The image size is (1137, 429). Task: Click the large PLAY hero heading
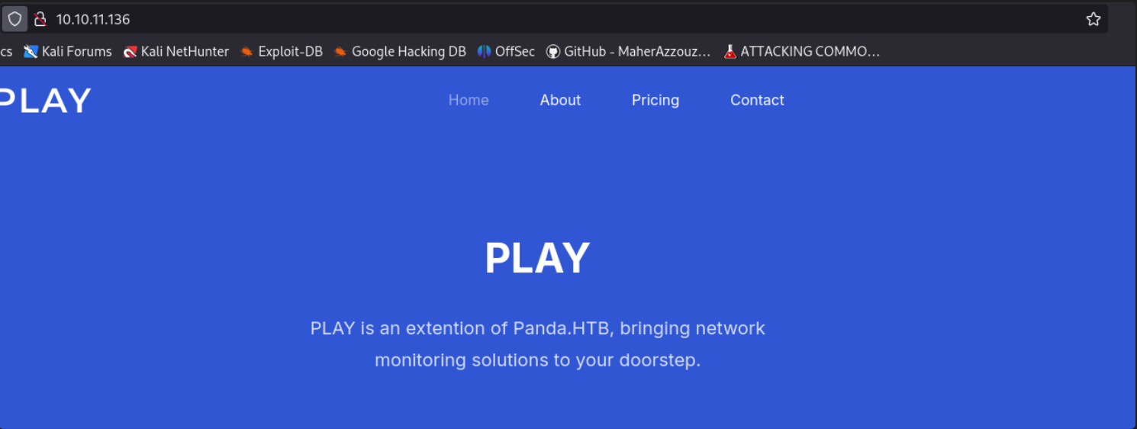[x=537, y=258]
